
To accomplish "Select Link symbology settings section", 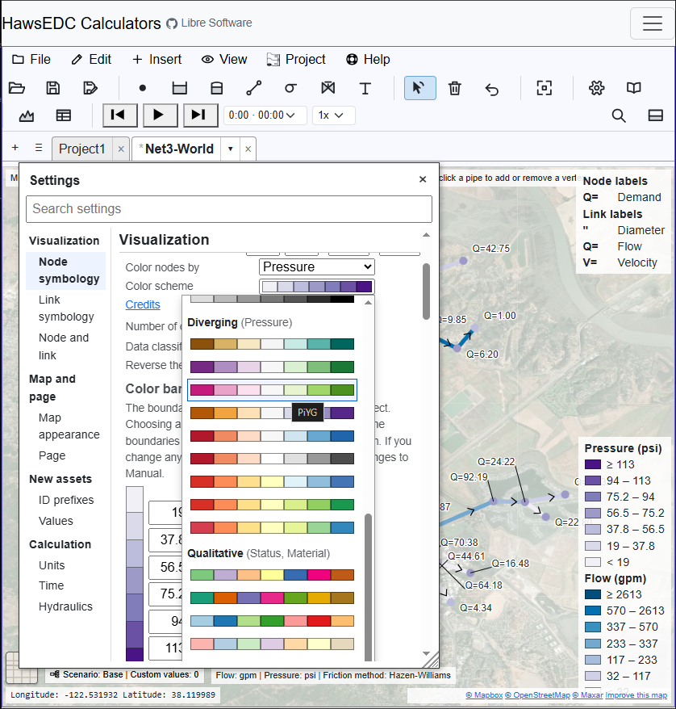I will click(x=66, y=308).
